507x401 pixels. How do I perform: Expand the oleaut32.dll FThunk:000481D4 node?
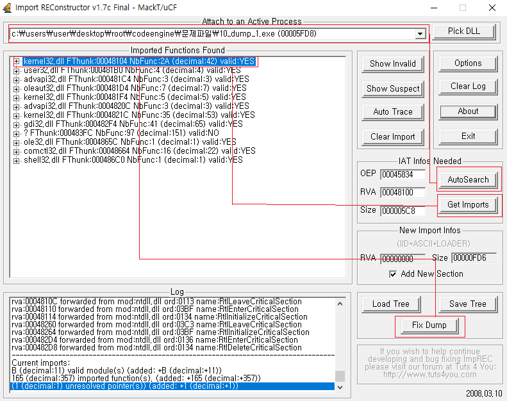click(16, 88)
